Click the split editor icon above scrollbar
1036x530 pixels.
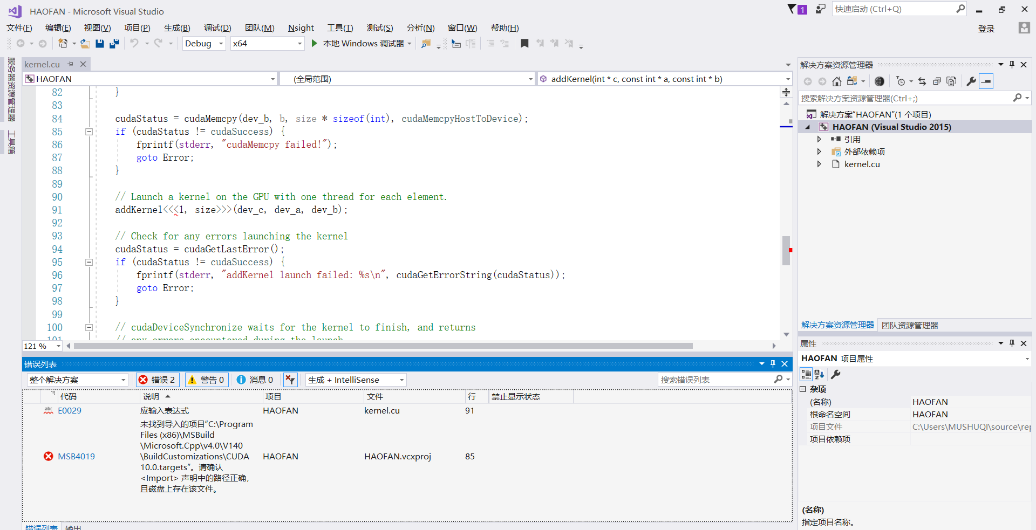[786, 93]
